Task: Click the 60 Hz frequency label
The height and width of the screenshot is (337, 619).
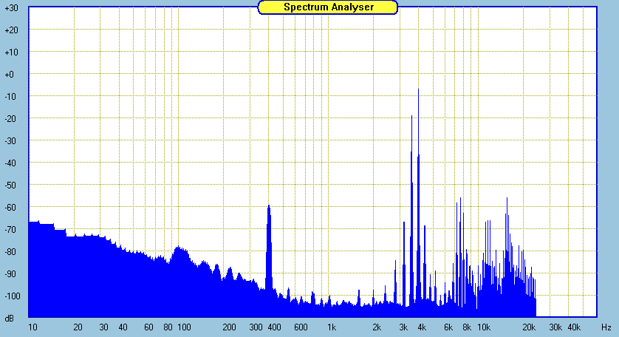Action: (148, 327)
